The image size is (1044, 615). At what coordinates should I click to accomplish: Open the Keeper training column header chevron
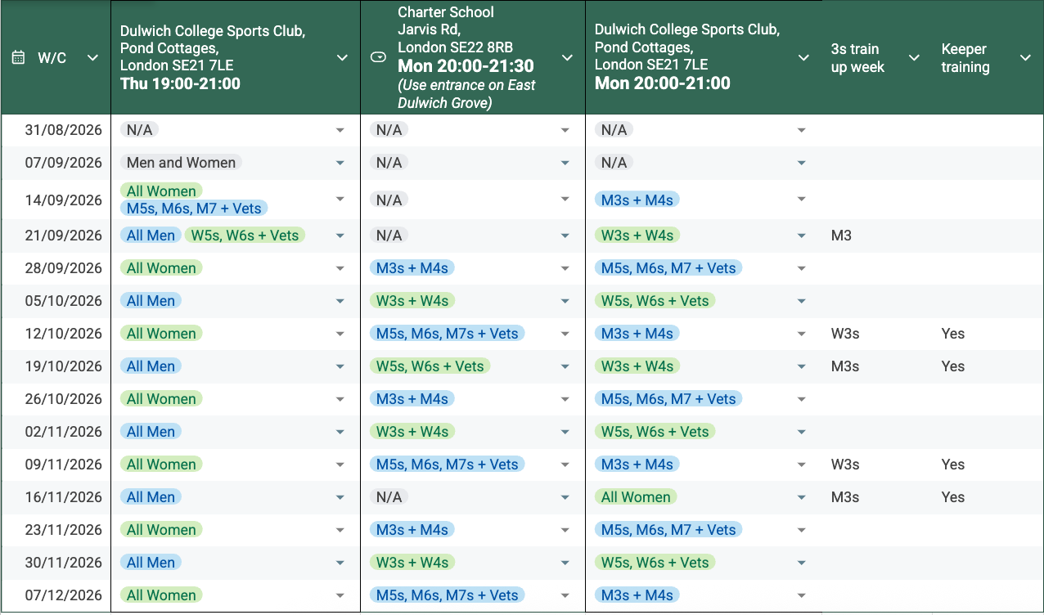click(x=1025, y=57)
